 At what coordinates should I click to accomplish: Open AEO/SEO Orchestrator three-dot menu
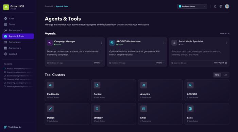point(164,43)
